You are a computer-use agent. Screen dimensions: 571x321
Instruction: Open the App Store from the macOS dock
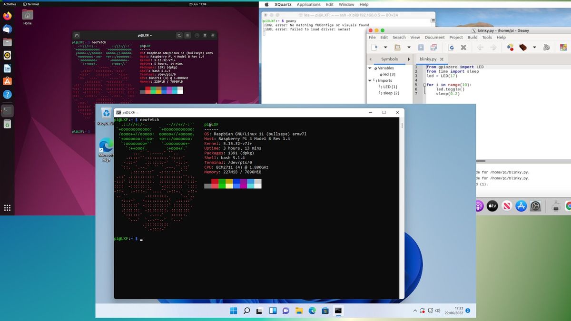(x=521, y=206)
